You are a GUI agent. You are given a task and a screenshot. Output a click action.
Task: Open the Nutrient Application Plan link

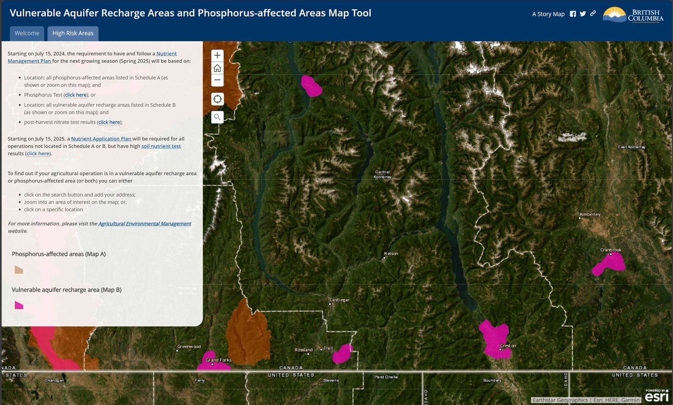point(101,138)
